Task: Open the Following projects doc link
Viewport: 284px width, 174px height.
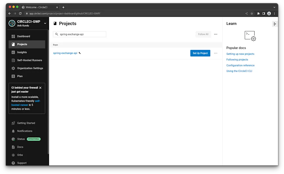Action: point(237,60)
